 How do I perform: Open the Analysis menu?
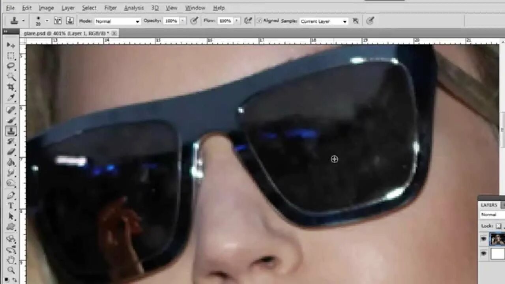(134, 8)
